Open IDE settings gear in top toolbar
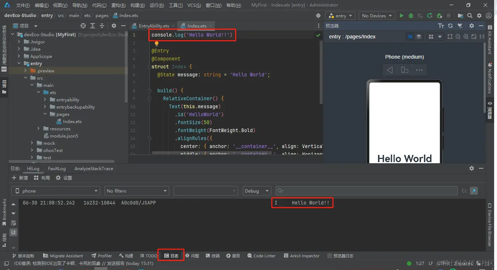 click(x=479, y=16)
